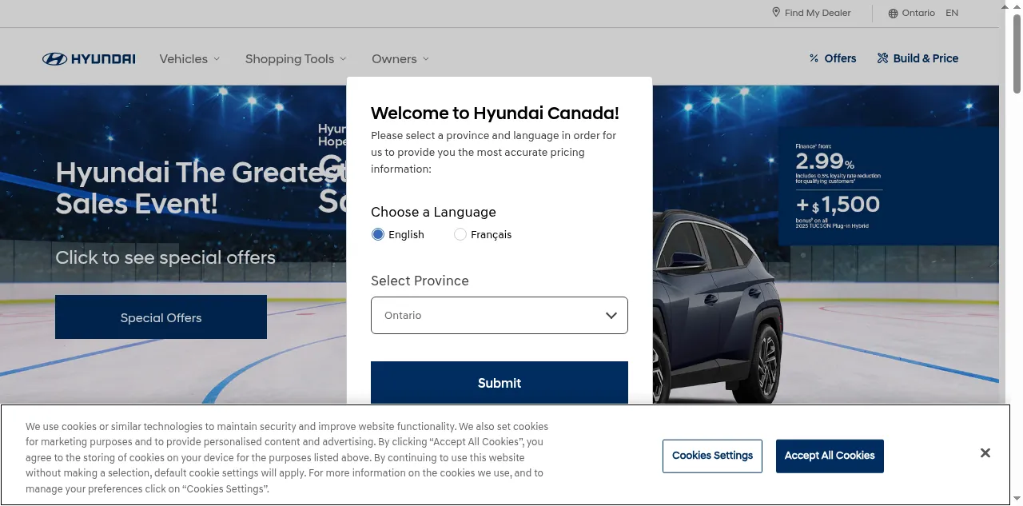This screenshot has height=506, width=1023.
Task: Click the 2.99% finance offer panel
Action: [x=888, y=186]
